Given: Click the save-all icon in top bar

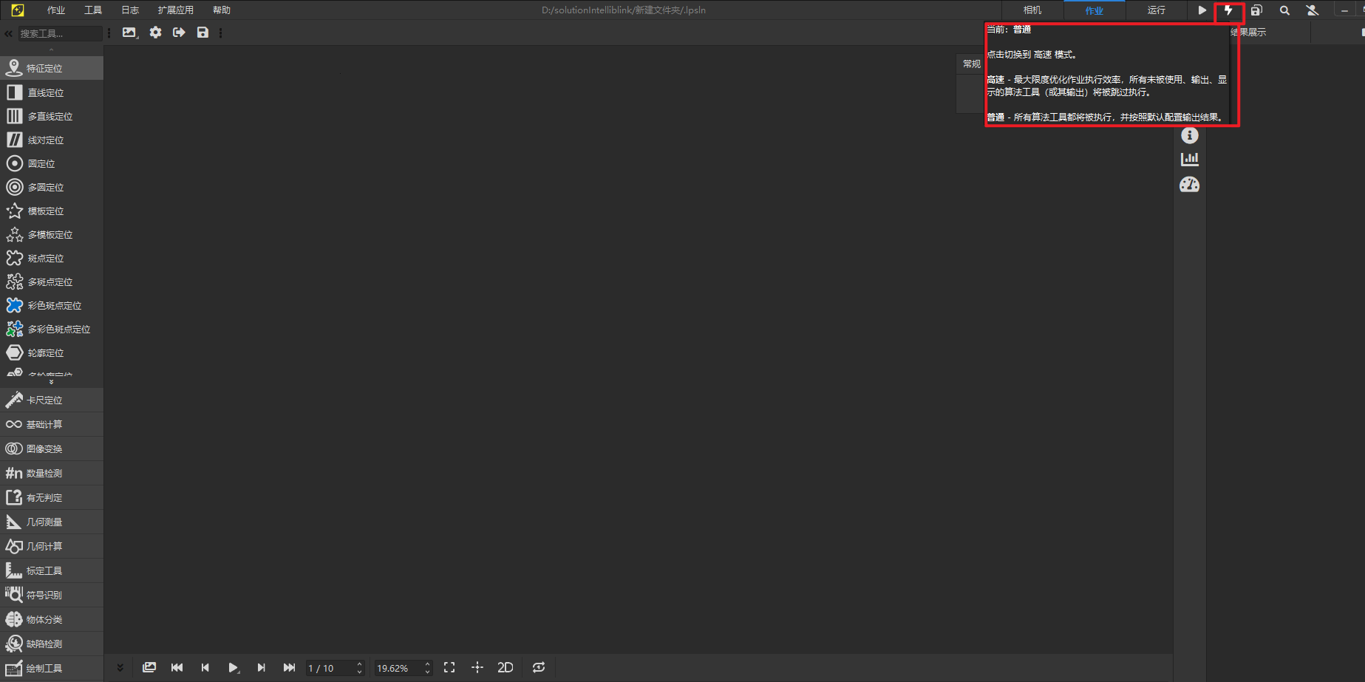Looking at the screenshot, I should (1256, 10).
